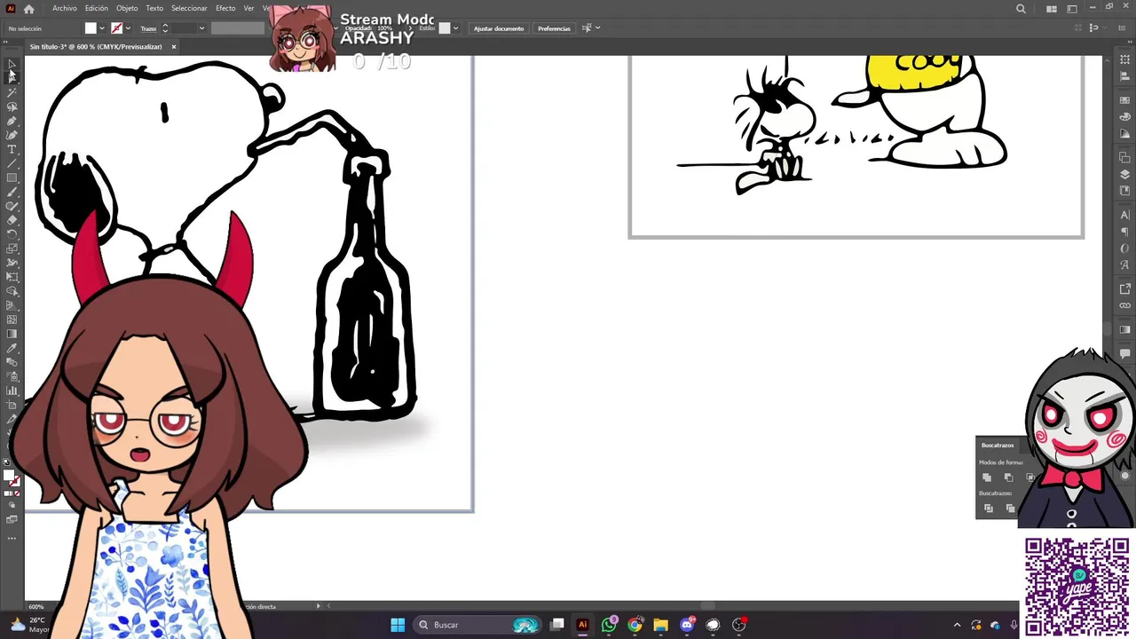1136x639 pixels.
Task: Open the Character panel icon
Action: [x=1124, y=215]
